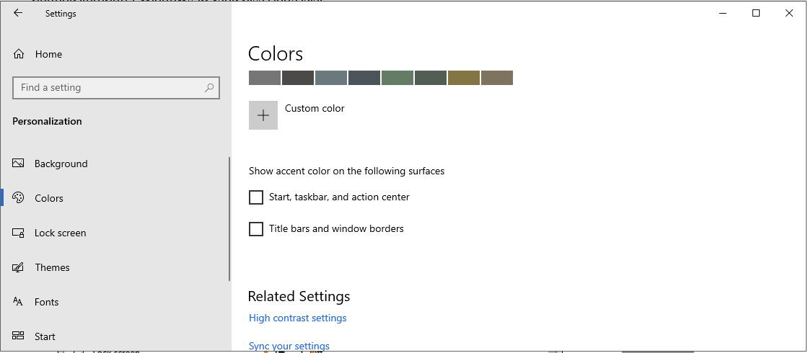Open the Lock screen icon
This screenshot has width=808, height=353.
click(19, 233)
